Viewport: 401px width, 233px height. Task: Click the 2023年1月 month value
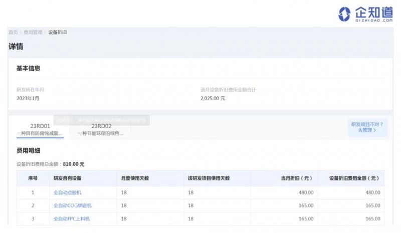pos(28,99)
